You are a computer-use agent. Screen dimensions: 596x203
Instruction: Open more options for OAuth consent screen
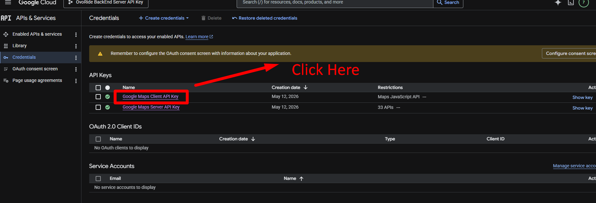[76, 69]
